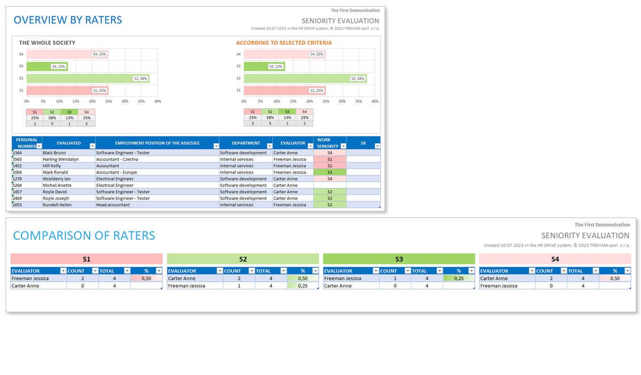Open the EVALUATOR filter in the S3 table
Screen dimensions: 641x375
tap(375, 270)
